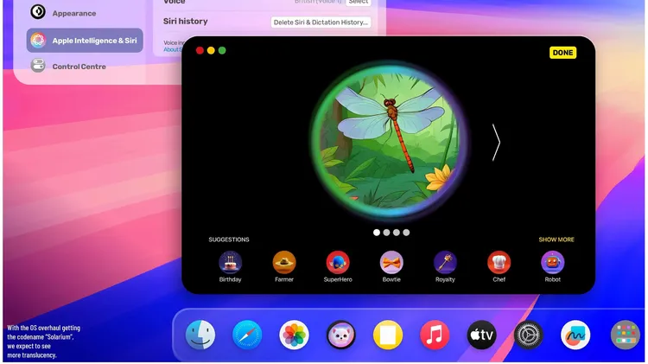Select the third page indicator dot
Viewport: 648px width, 364px height.
(x=397, y=233)
